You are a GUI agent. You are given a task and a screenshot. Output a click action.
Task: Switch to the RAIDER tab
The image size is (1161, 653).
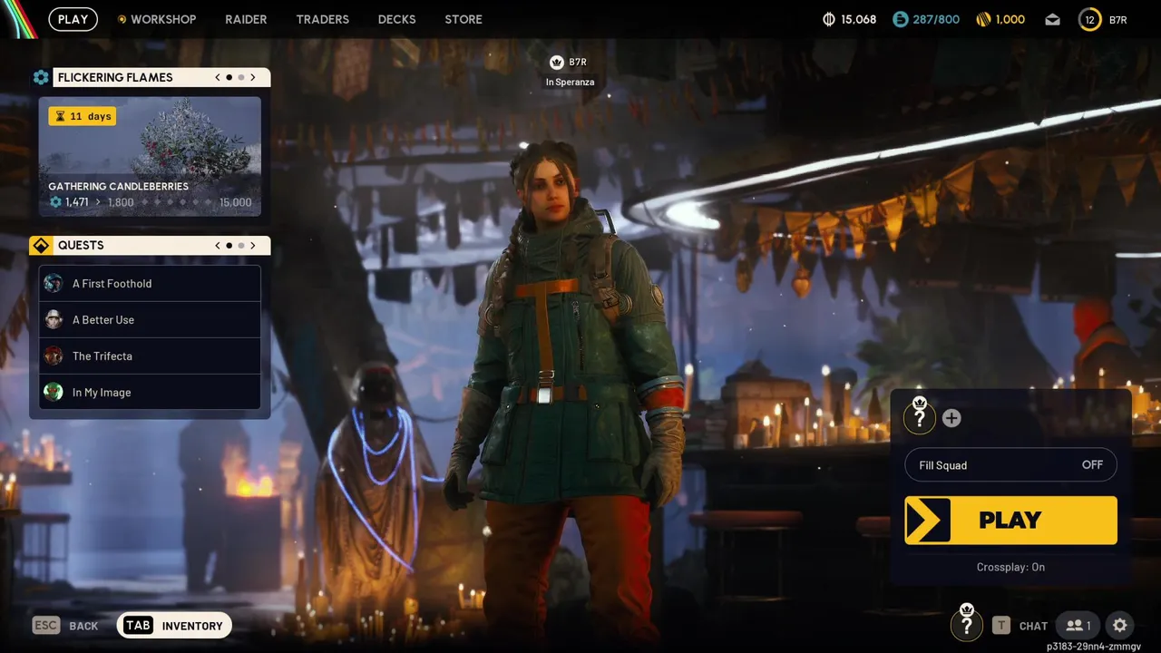click(x=246, y=19)
